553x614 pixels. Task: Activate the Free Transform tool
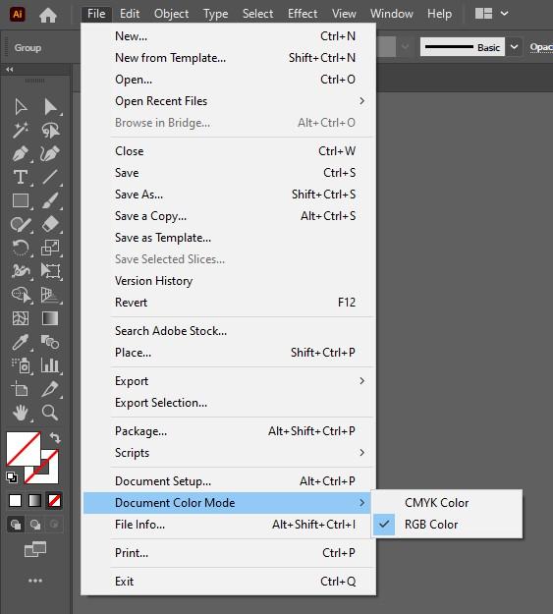coord(50,271)
